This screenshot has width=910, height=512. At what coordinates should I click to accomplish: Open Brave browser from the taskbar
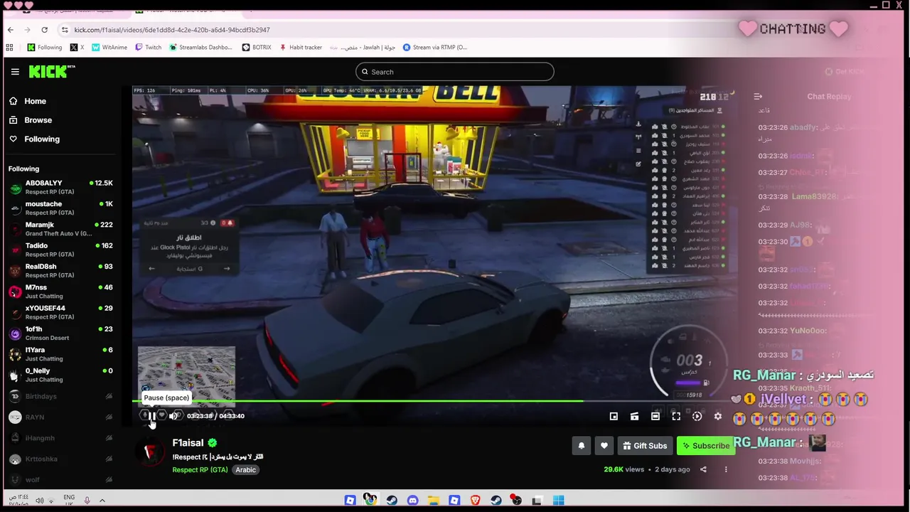click(x=475, y=501)
